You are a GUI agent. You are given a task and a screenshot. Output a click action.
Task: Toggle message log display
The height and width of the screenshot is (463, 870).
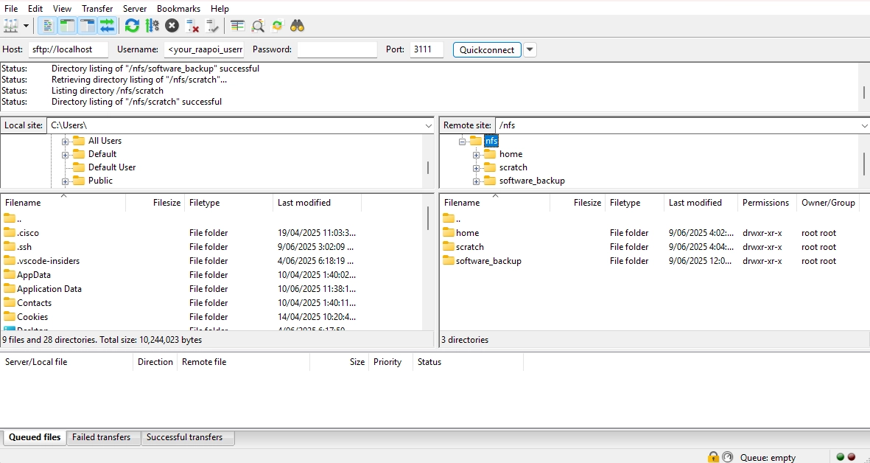point(48,26)
